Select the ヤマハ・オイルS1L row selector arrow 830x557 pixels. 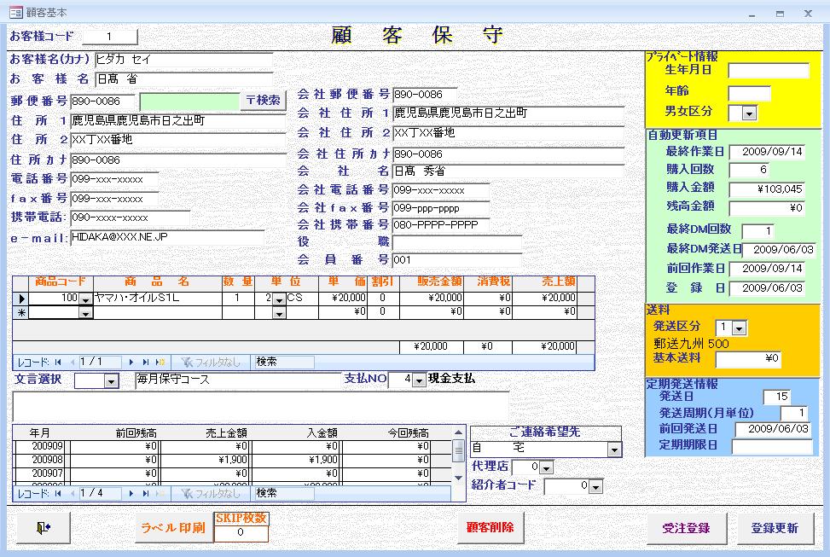[21, 299]
